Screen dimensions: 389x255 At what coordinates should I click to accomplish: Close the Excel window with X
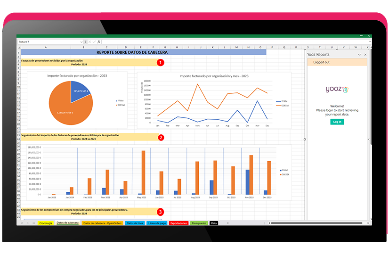tap(369, 36)
